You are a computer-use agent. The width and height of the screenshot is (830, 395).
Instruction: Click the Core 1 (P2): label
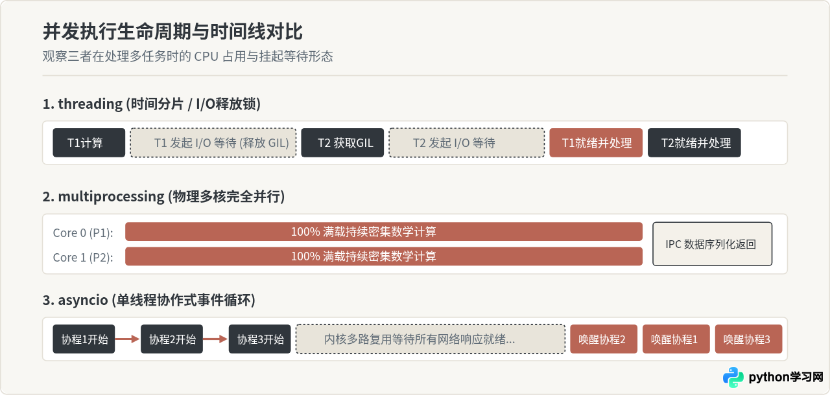(83, 257)
